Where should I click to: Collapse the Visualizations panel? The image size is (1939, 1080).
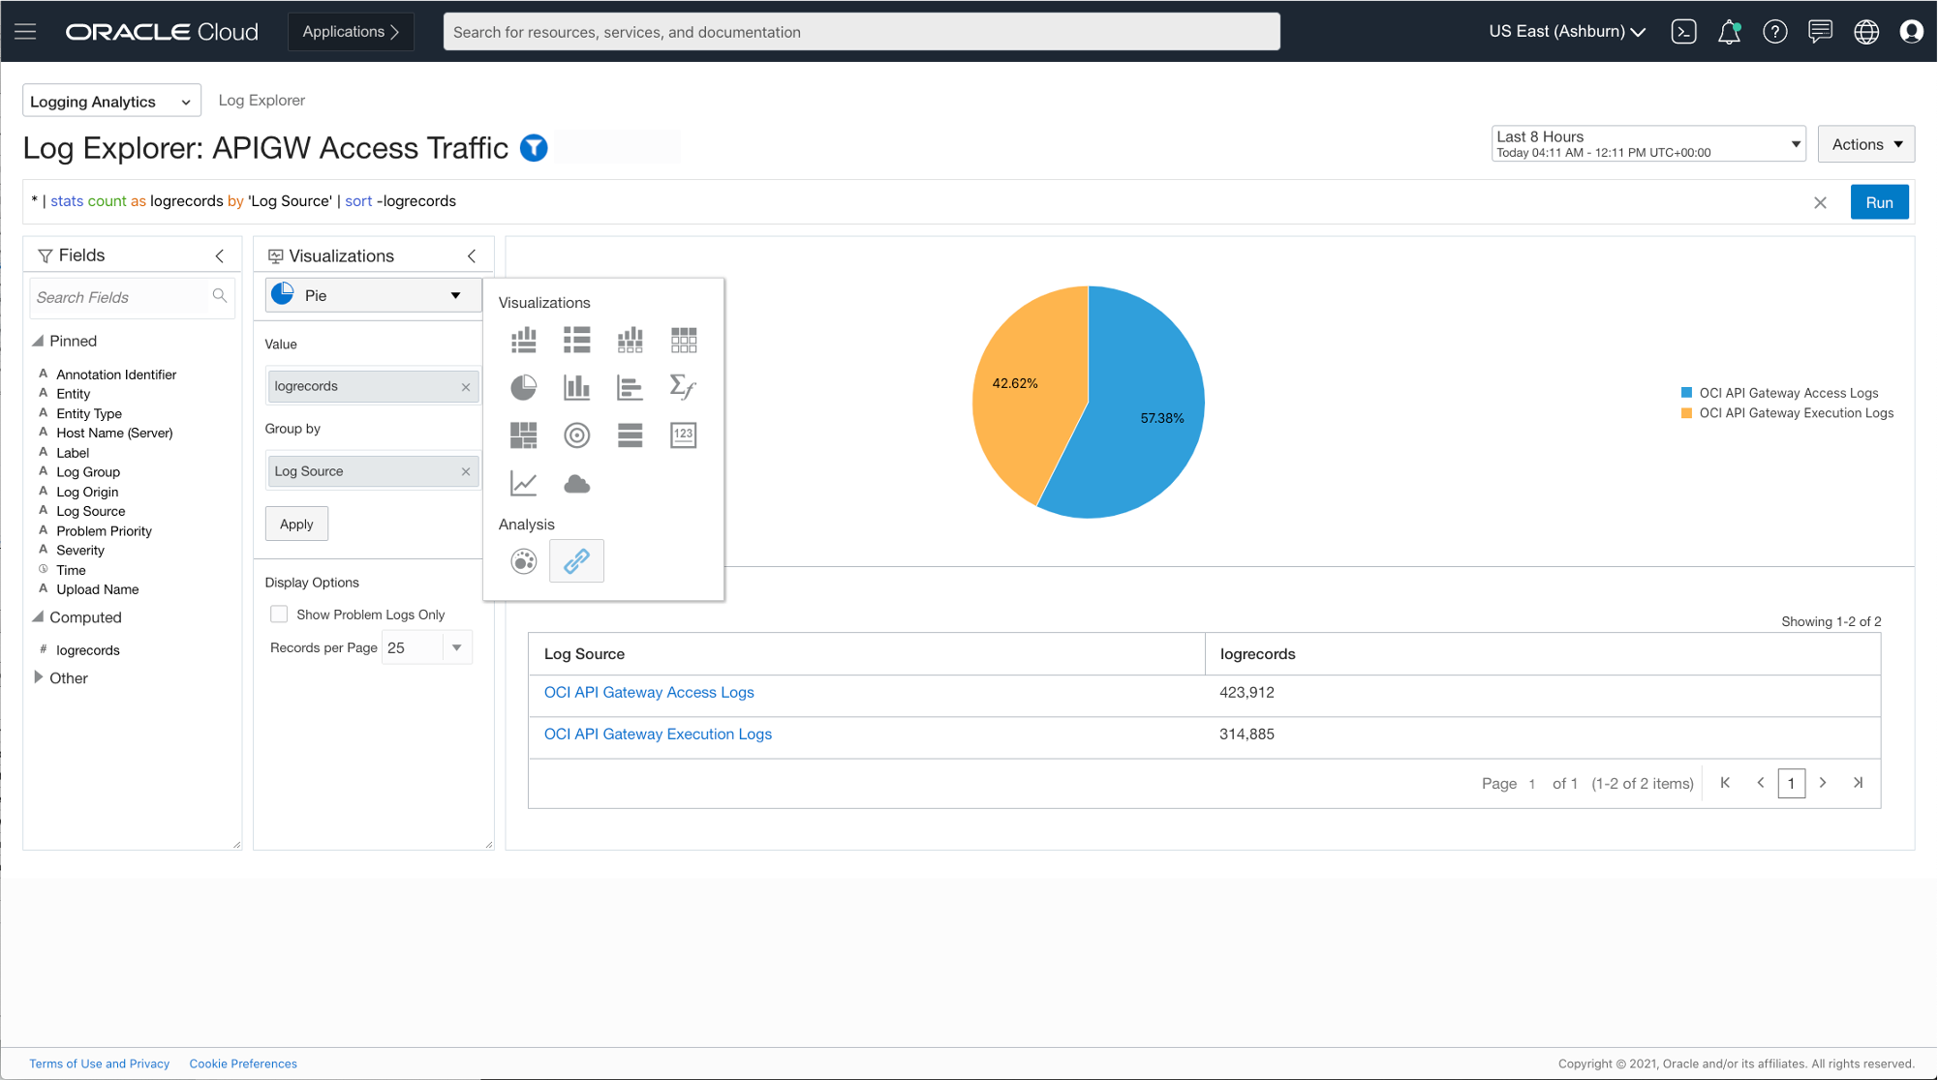(x=472, y=255)
